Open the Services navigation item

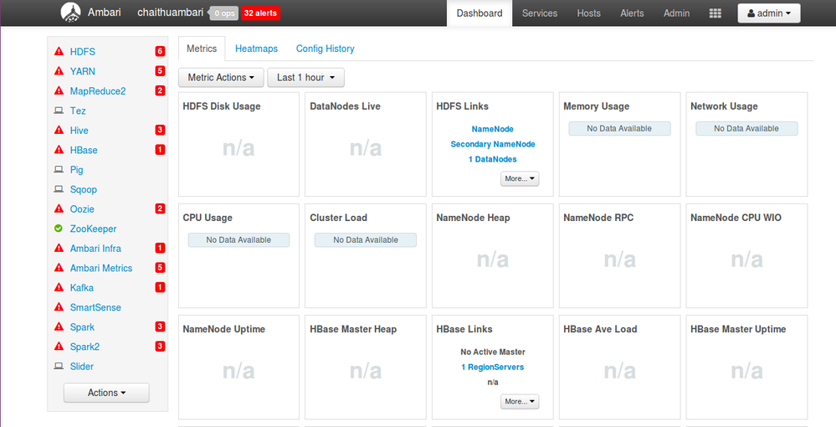(x=540, y=13)
